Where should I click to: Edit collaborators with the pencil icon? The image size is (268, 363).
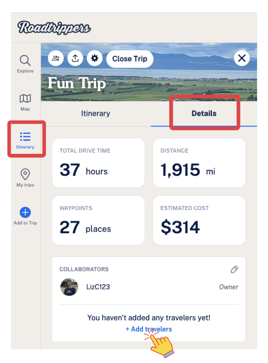(x=234, y=269)
